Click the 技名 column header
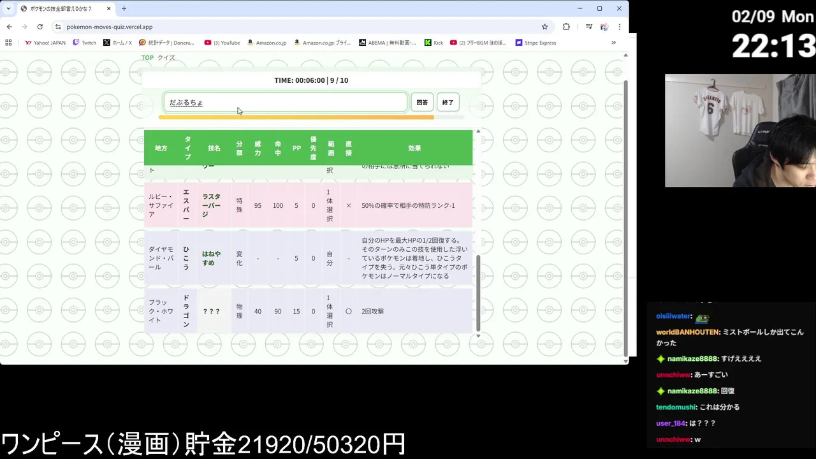This screenshot has height=459, width=816. click(x=214, y=148)
